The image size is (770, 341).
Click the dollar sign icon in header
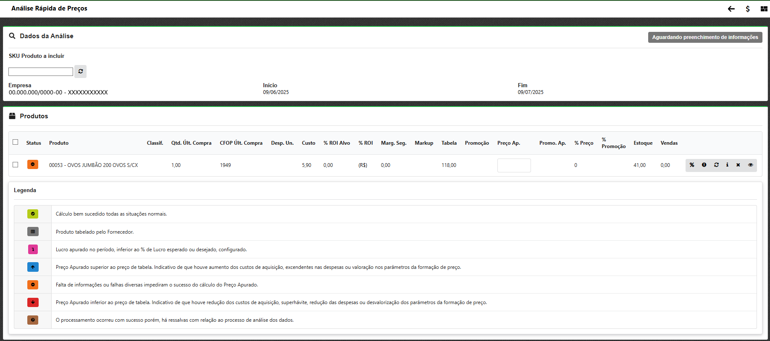pyautogui.click(x=748, y=9)
